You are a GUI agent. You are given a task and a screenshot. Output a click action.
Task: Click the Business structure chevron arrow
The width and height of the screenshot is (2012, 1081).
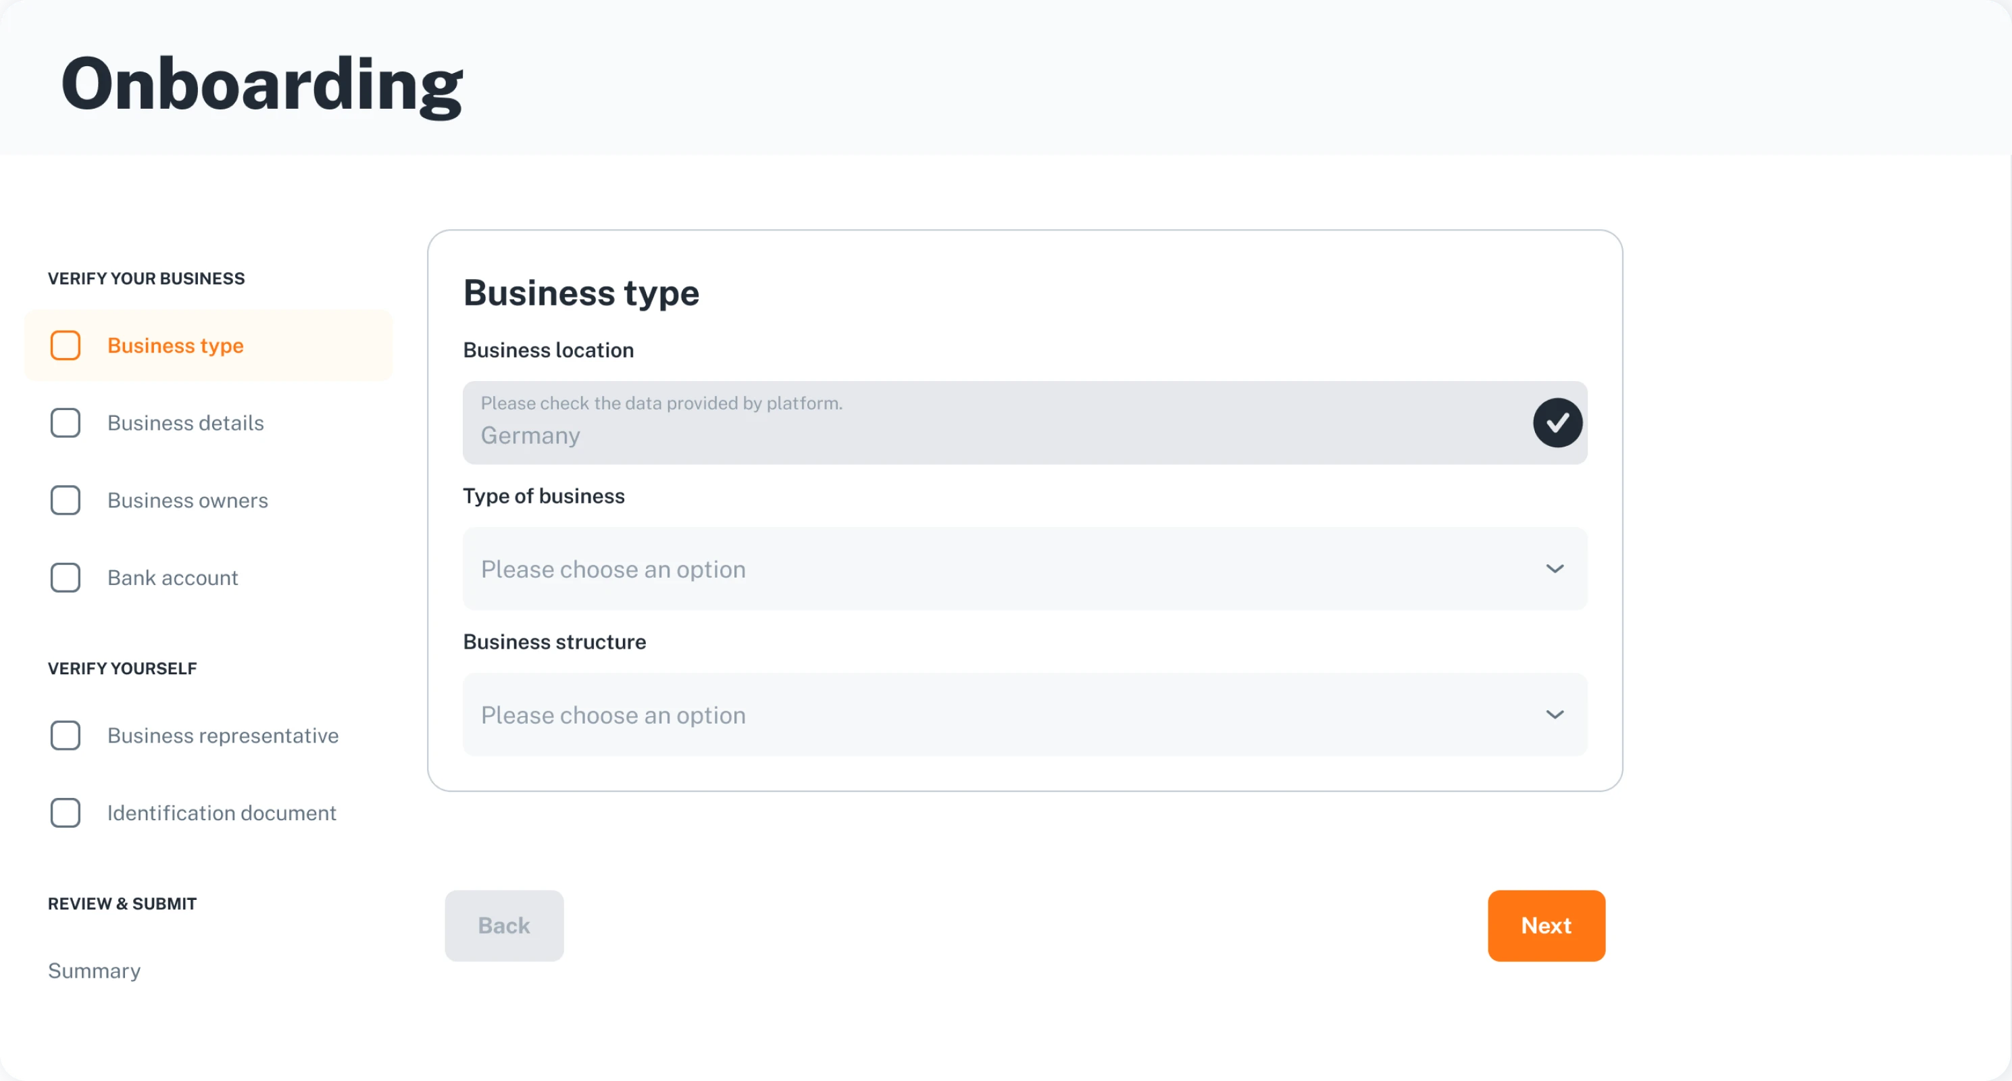(x=1555, y=715)
